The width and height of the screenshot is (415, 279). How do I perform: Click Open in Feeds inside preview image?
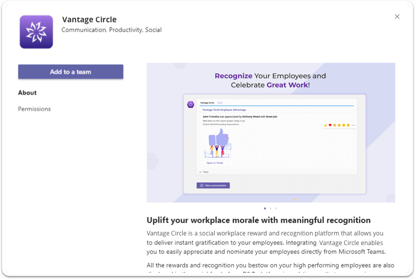(x=215, y=163)
